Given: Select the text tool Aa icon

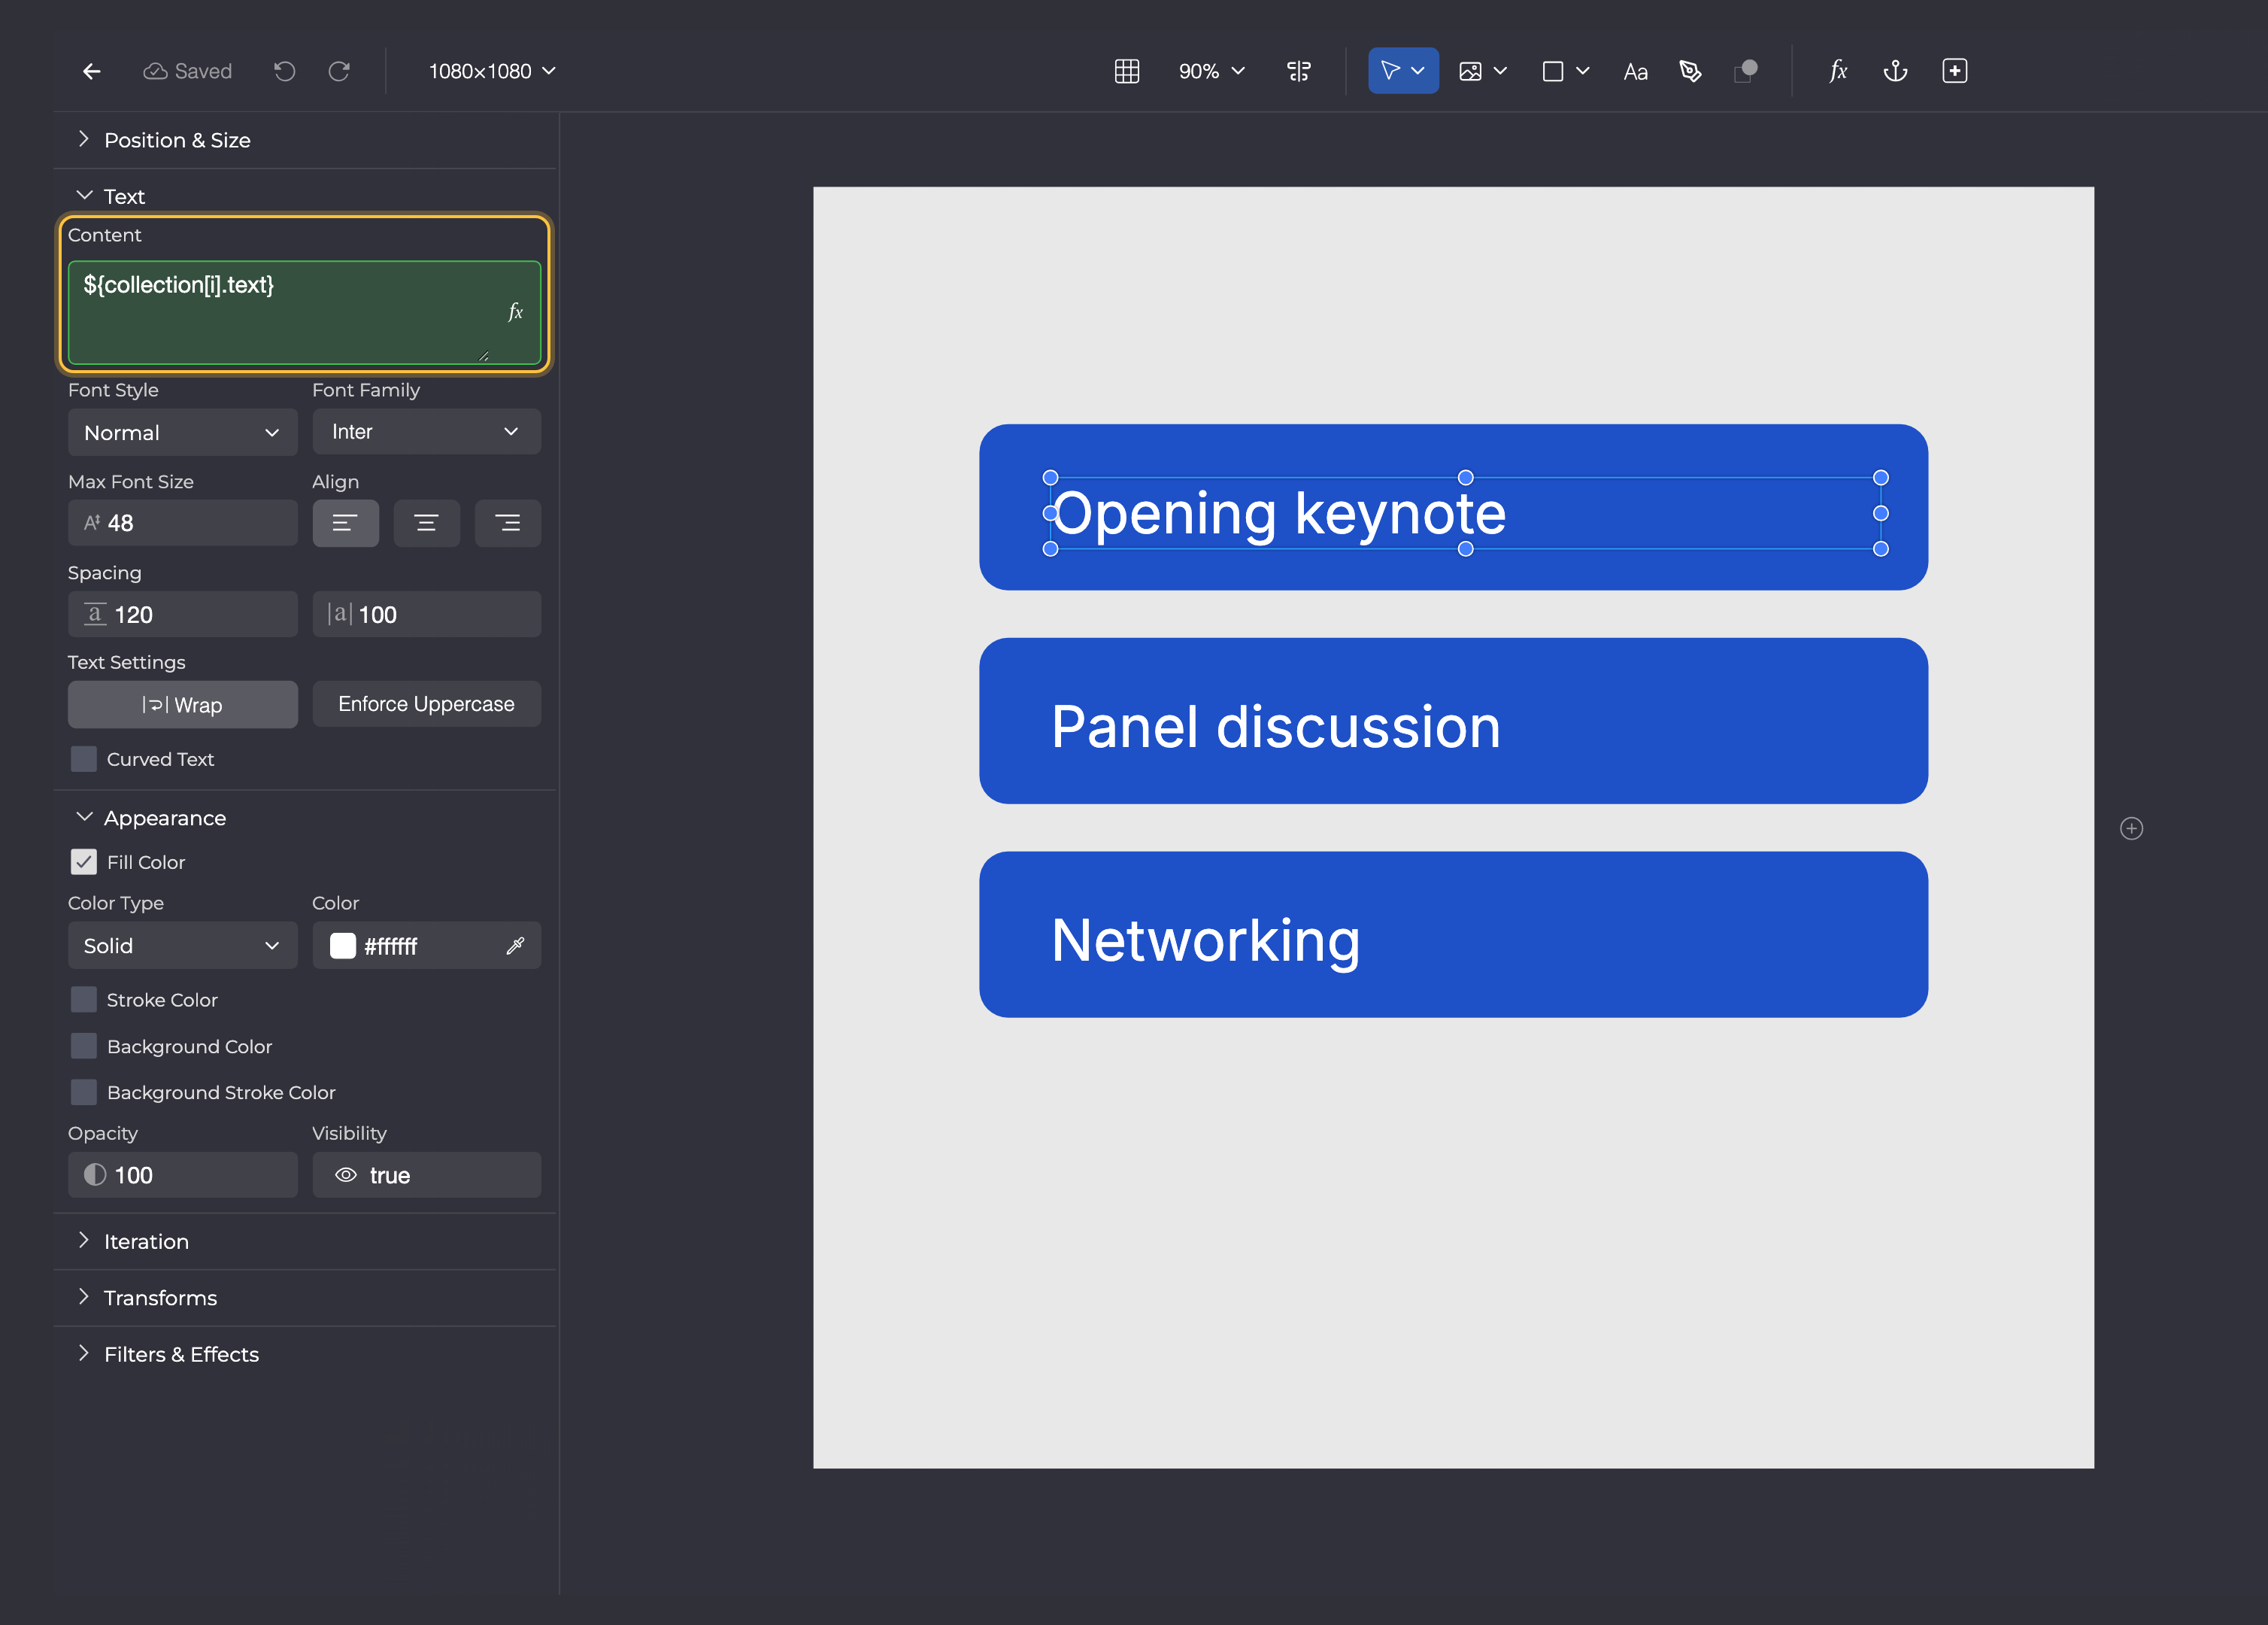Looking at the screenshot, I should pyautogui.click(x=1635, y=71).
